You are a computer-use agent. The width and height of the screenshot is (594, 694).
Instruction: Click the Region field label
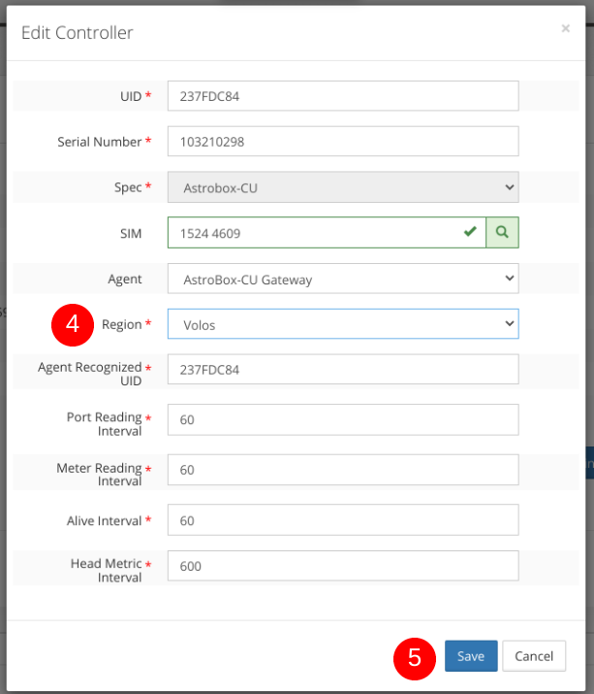point(121,324)
